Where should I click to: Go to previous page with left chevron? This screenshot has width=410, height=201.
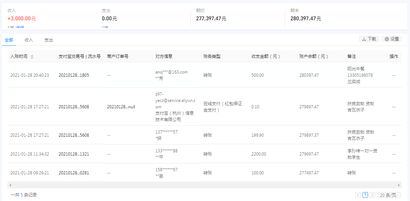[358, 195]
